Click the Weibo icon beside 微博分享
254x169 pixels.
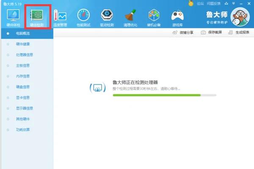click(x=175, y=33)
